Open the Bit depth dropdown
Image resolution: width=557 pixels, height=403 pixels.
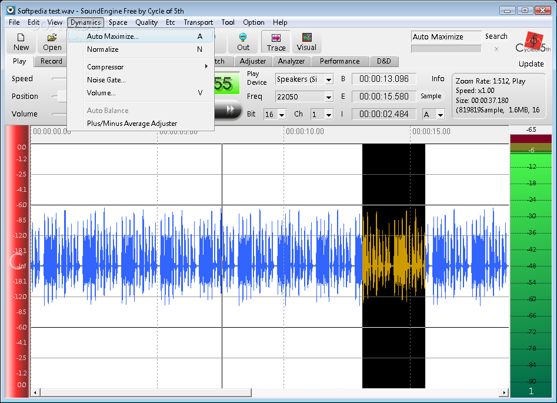click(282, 115)
